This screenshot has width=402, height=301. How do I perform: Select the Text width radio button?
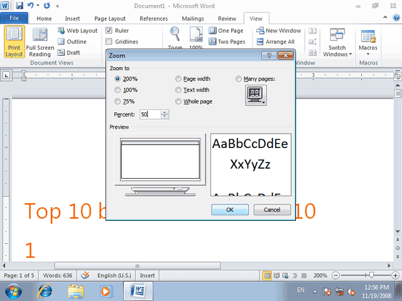(178, 90)
